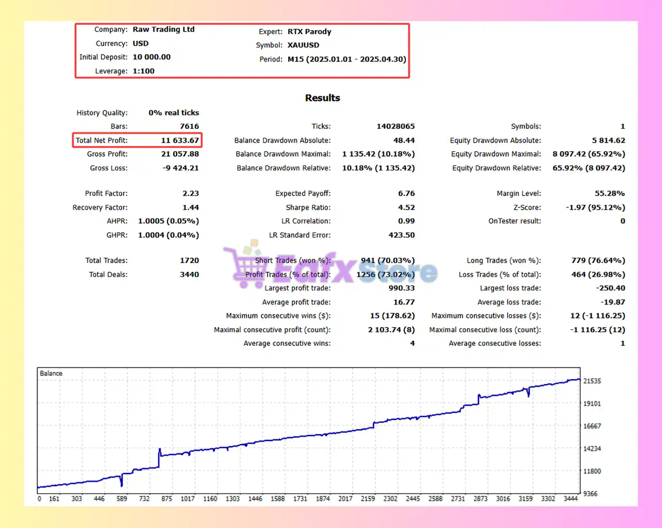Image resolution: width=662 pixels, height=528 pixels.
Task: Select the Balance label on the chart
Action: point(50,373)
